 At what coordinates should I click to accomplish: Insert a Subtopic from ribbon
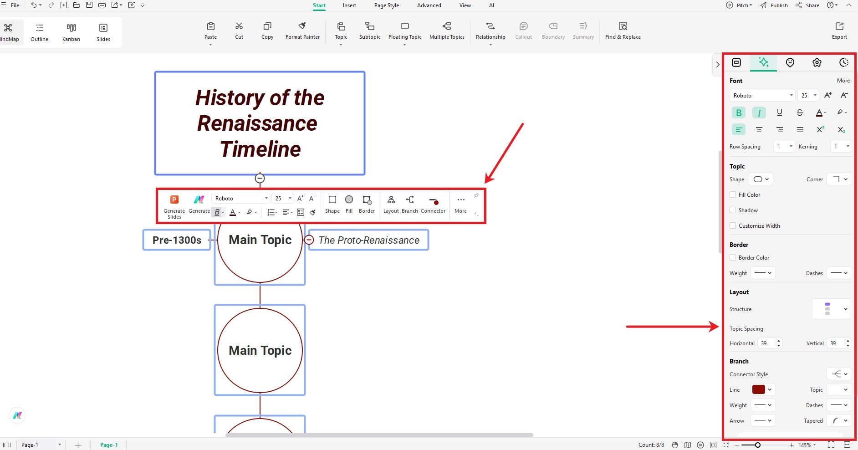pos(370,31)
